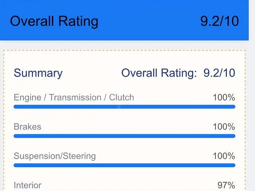Click the Overall Rating label beside Summary
The height and width of the screenshot is (191, 255).
click(x=159, y=73)
